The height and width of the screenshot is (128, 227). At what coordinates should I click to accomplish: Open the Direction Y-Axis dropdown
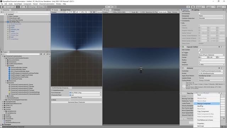(x=211, y=65)
